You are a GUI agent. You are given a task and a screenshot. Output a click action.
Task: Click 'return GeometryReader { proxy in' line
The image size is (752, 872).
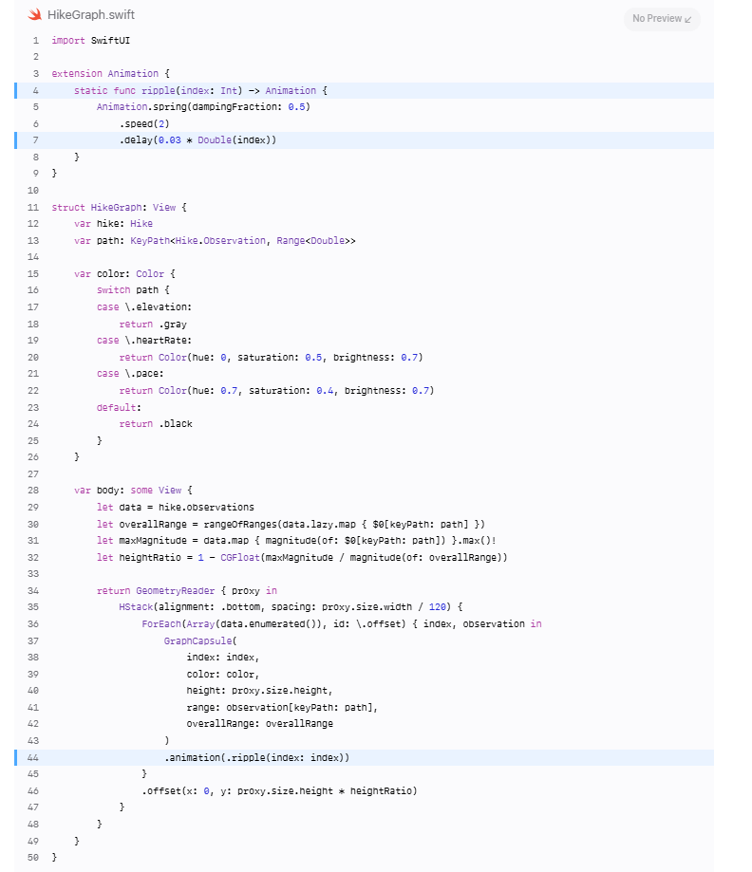tap(186, 591)
